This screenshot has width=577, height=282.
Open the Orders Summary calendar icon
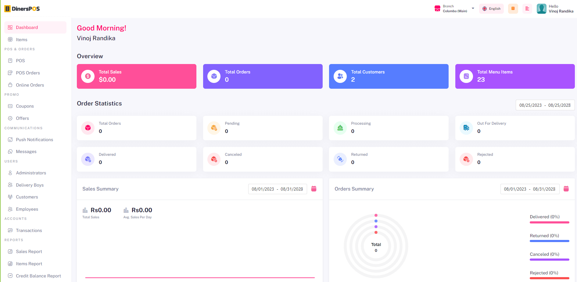coord(566,189)
